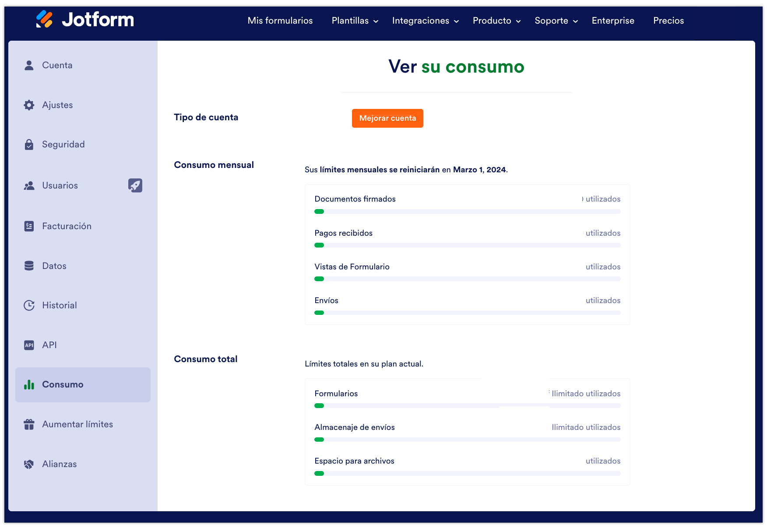
Task: Open the Datos sidebar section
Action: [x=83, y=266]
